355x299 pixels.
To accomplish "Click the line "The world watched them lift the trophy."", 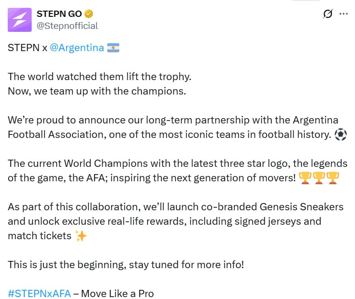I will click(99, 77).
